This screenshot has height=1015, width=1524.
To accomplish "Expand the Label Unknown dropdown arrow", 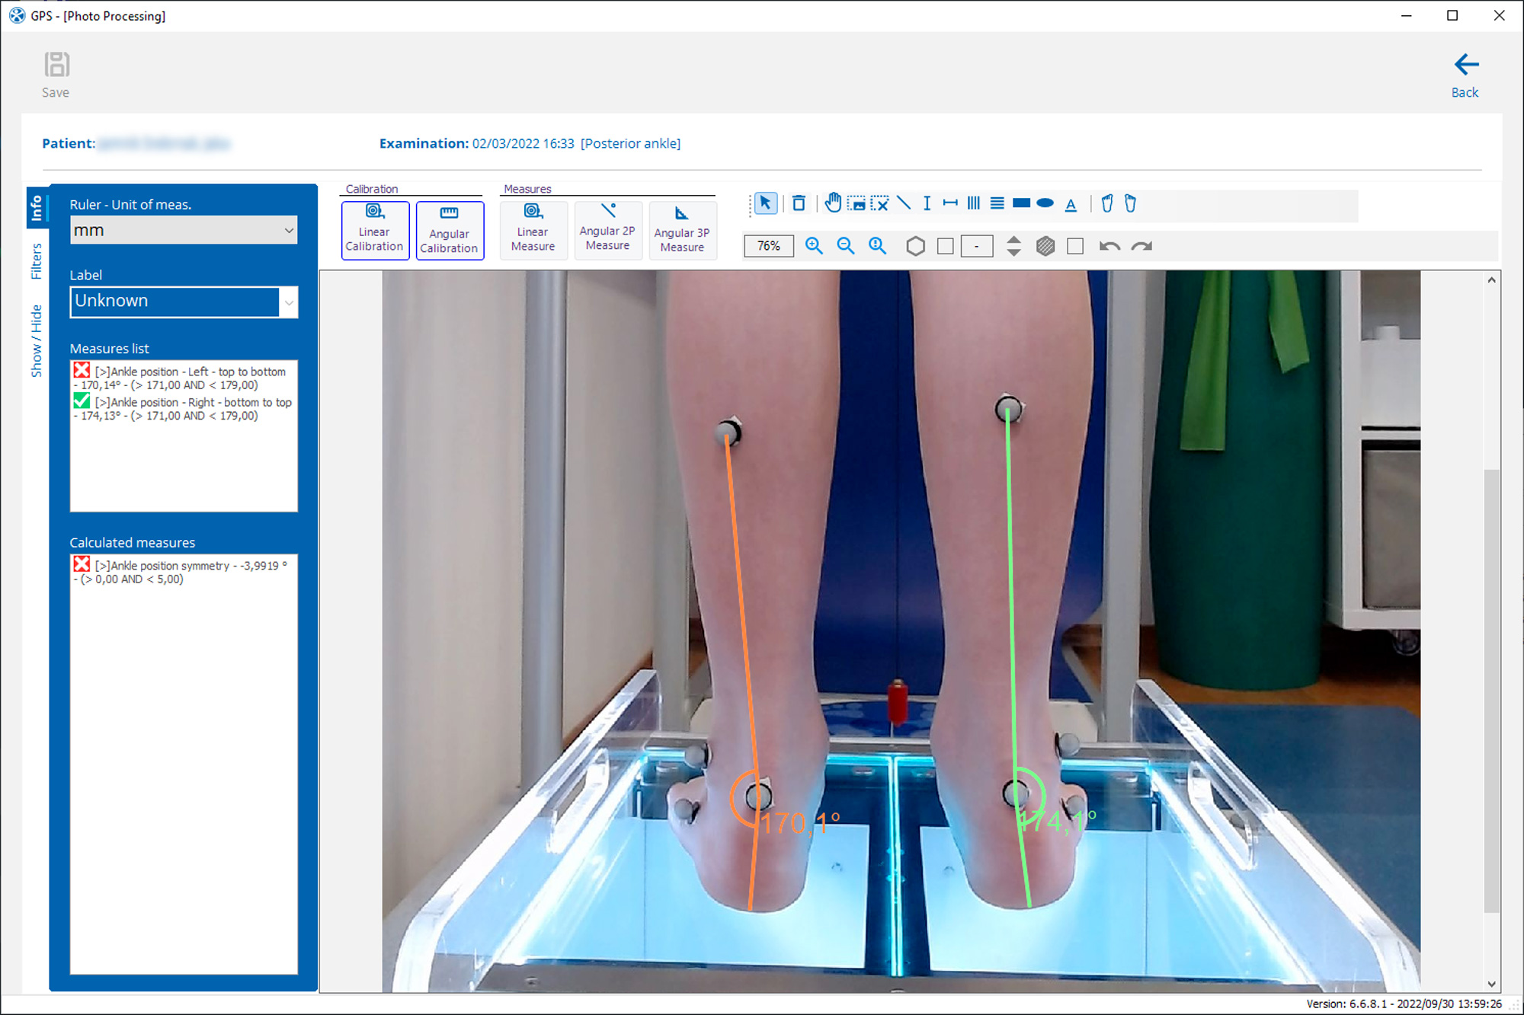I will point(289,302).
